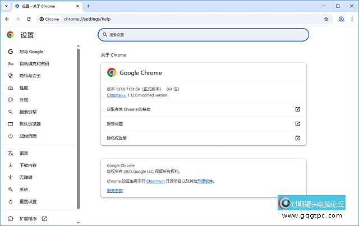Viewport: 359px width, 226px height.
Task: Open the Chrome three-dot menu
Action: pyautogui.click(x=352, y=19)
